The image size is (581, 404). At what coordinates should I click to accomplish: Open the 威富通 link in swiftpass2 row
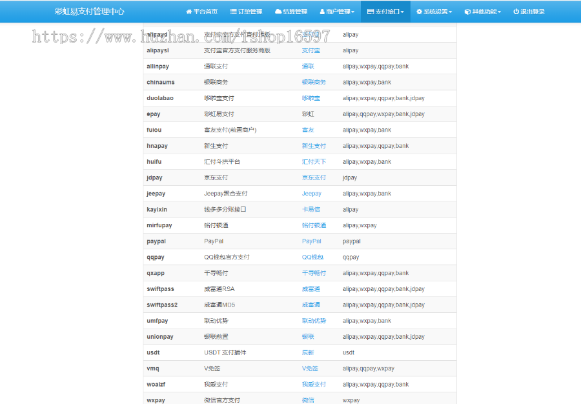pos(311,305)
